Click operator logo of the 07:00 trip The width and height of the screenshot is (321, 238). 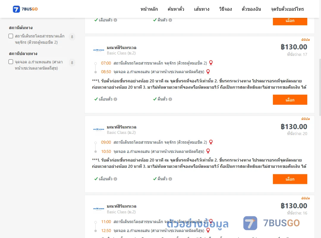pyautogui.click(x=99, y=50)
